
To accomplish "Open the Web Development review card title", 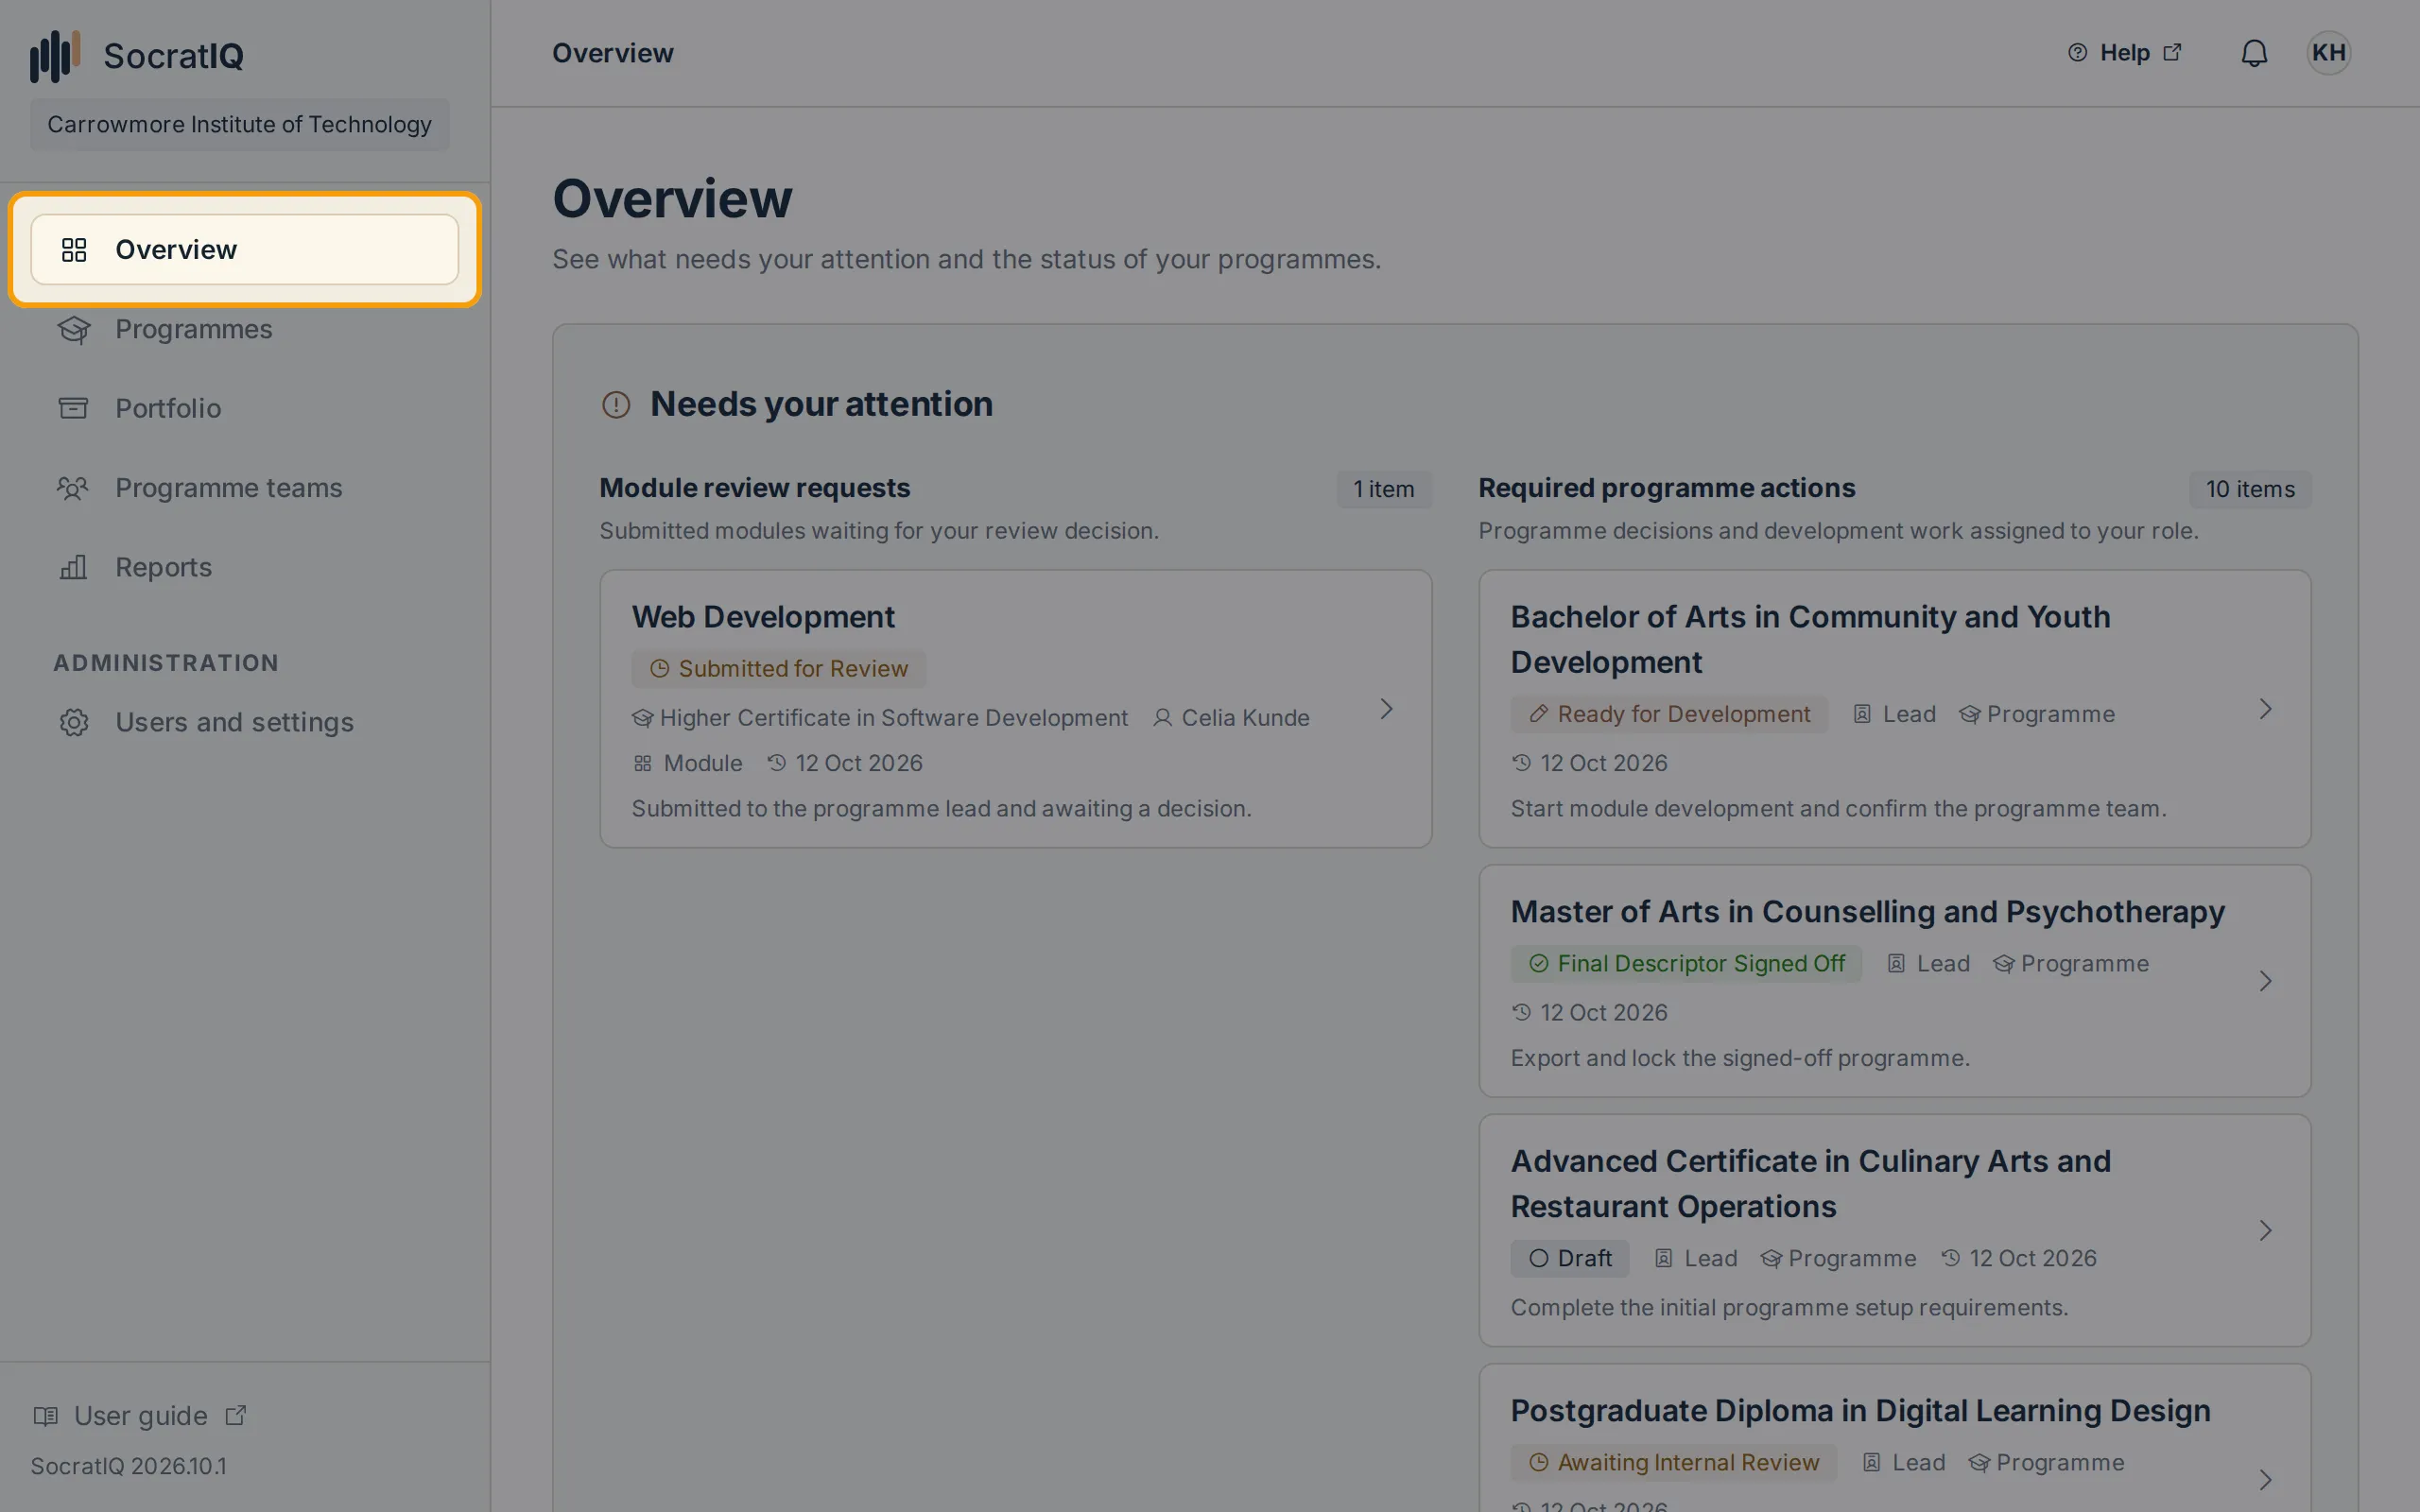I will click(763, 617).
